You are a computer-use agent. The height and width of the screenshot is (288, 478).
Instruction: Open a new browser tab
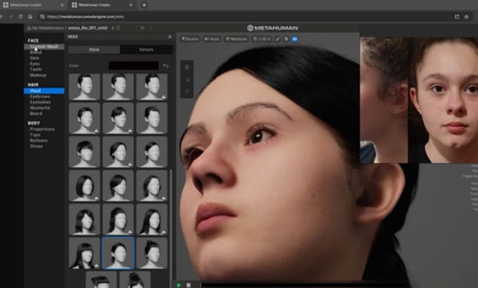(x=144, y=5)
